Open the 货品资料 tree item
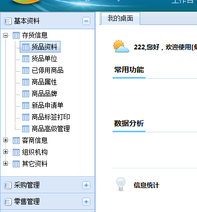 coord(40,47)
